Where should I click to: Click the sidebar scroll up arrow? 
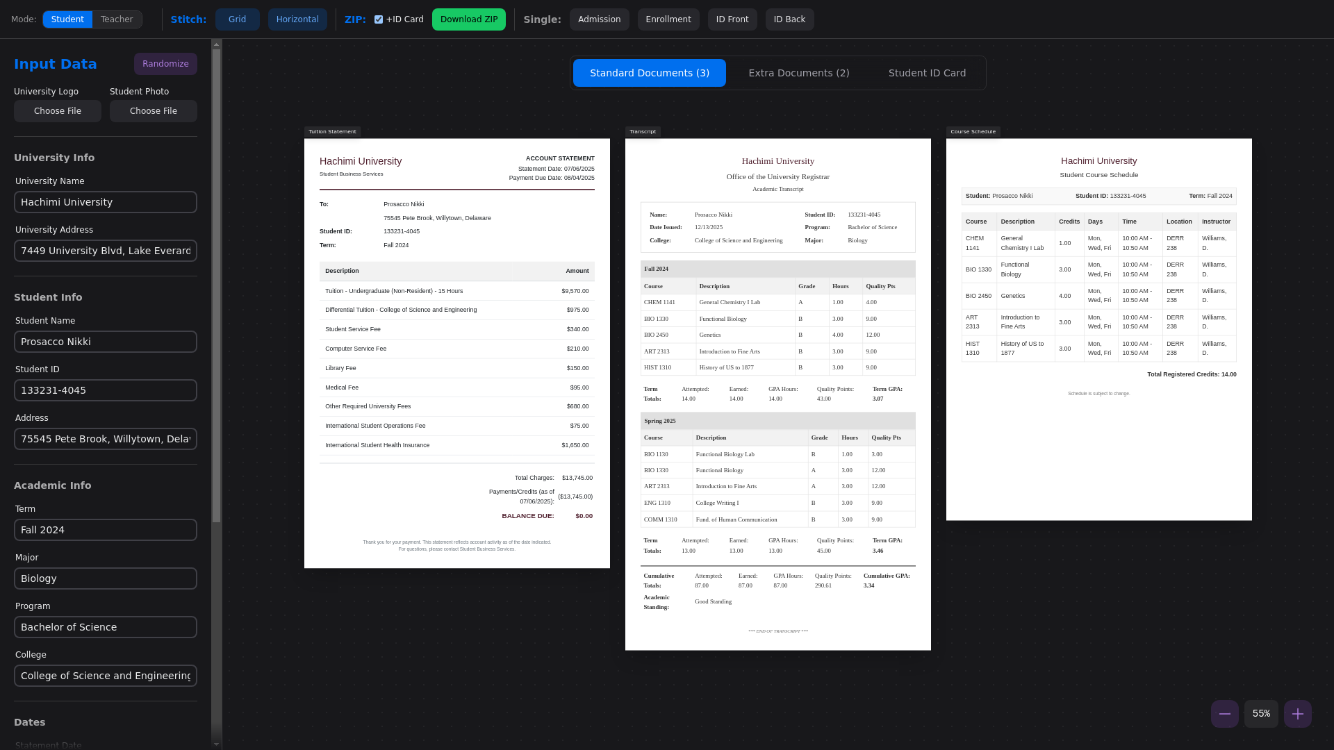point(216,44)
